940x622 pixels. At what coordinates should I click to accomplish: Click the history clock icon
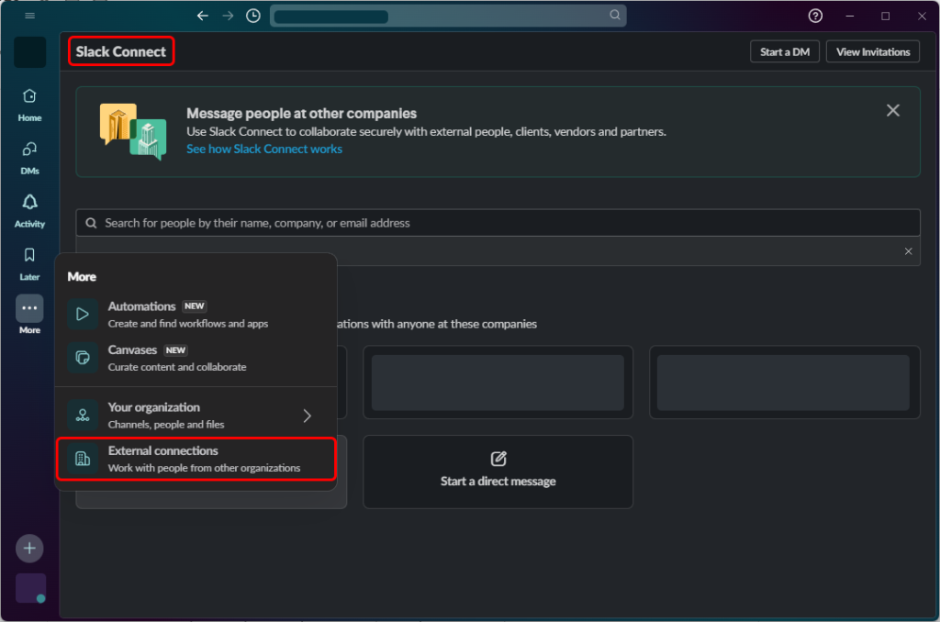pos(253,16)
